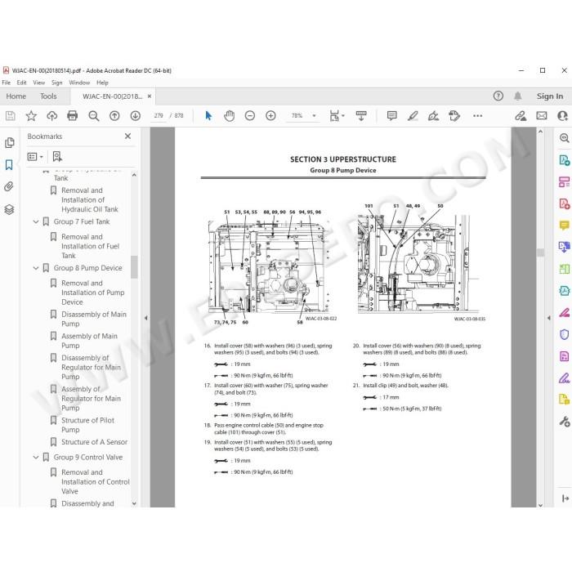Click bookmarks scroll down arrow
Image resolution: width=572 pixels, height=572 pixels.
tap(134, 503)
